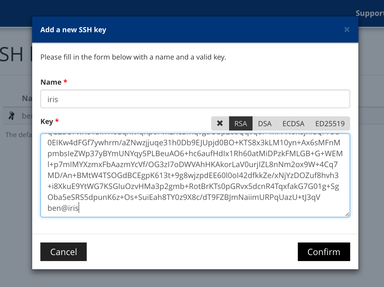The height and width of the screenshot is (287, 384).
Task: Close the Add a new SSH key dialog
Action: [347, 29]
